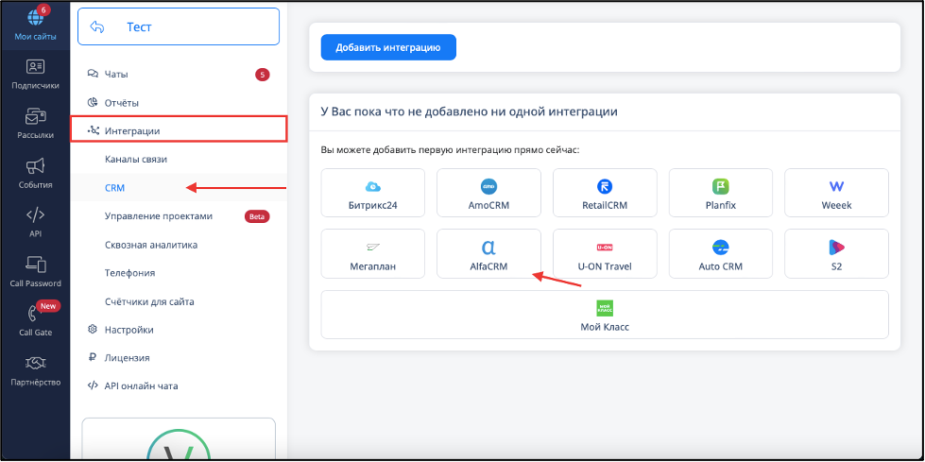This screenshot has height=462, width=925.
Task: Open My Sites globe icon
Action: [x=36, y=18]
